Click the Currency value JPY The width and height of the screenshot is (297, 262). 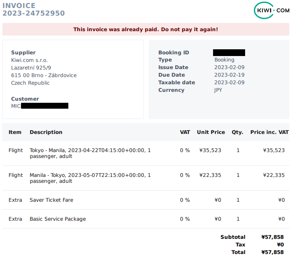coord(218,90)
